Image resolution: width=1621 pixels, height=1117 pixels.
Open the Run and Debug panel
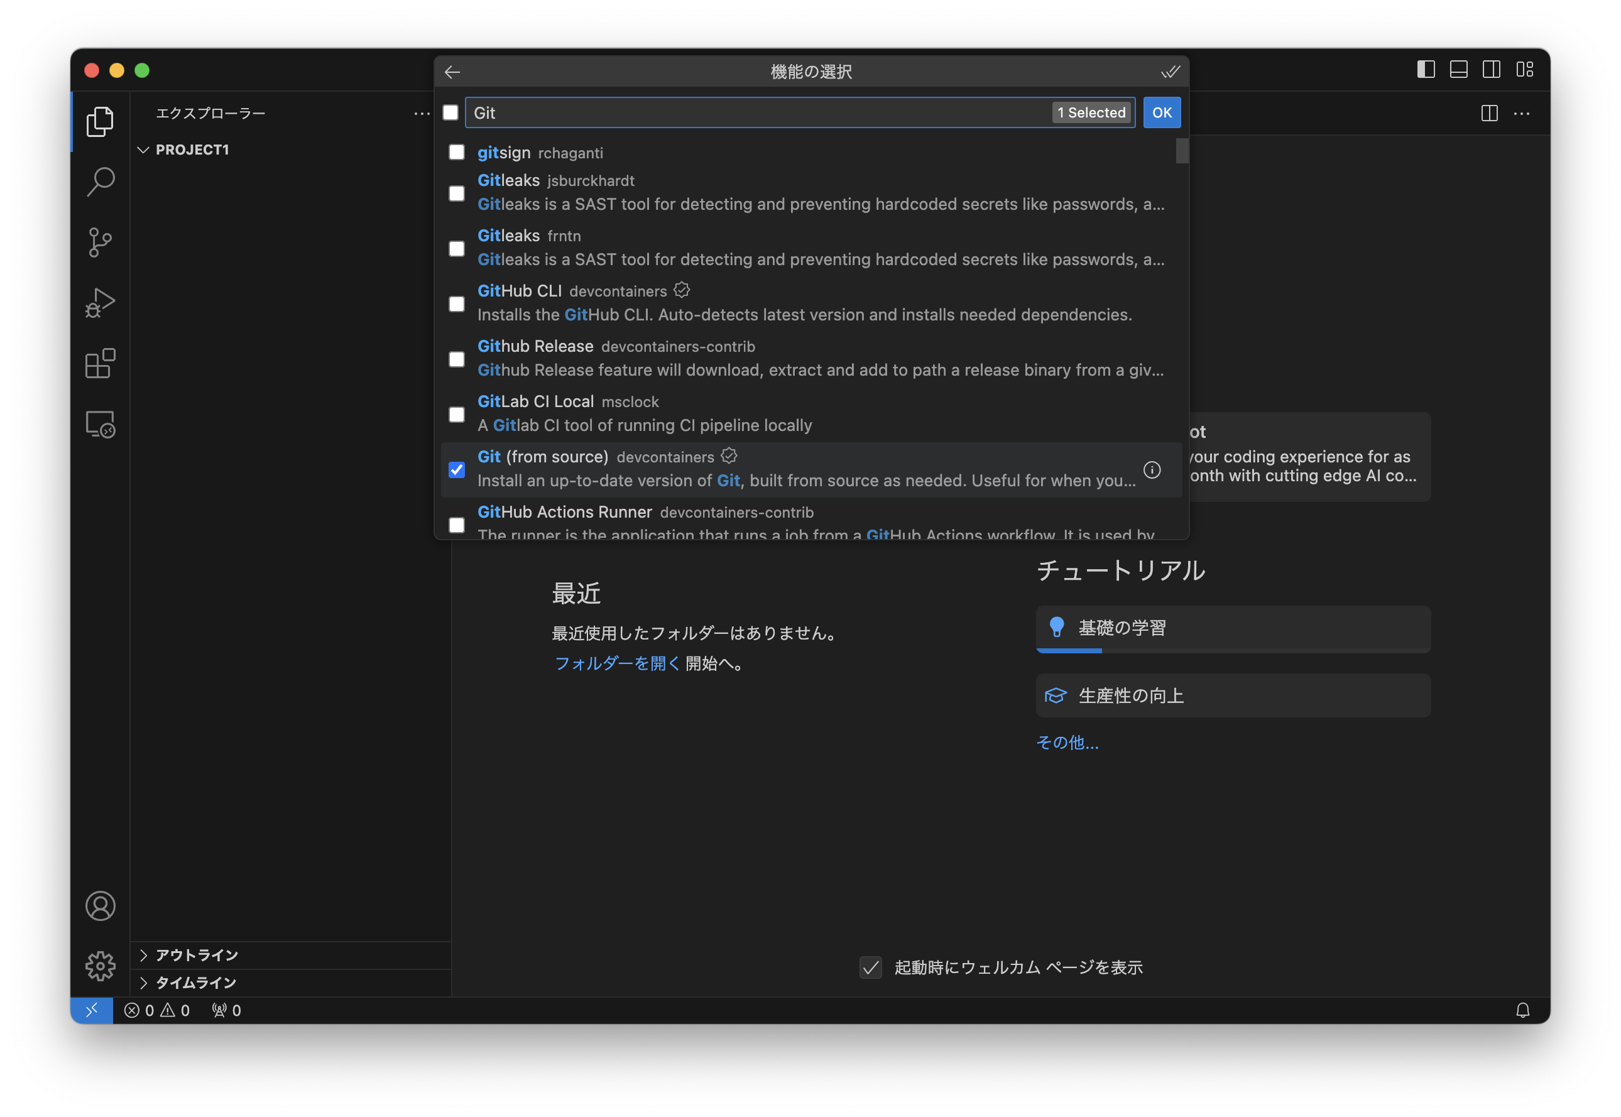point(100,302)
